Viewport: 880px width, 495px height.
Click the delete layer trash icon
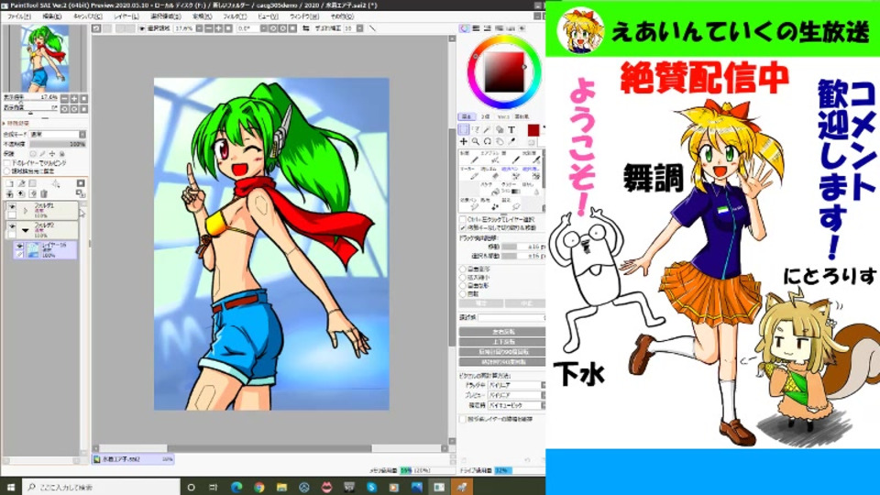tap(44, 194)
